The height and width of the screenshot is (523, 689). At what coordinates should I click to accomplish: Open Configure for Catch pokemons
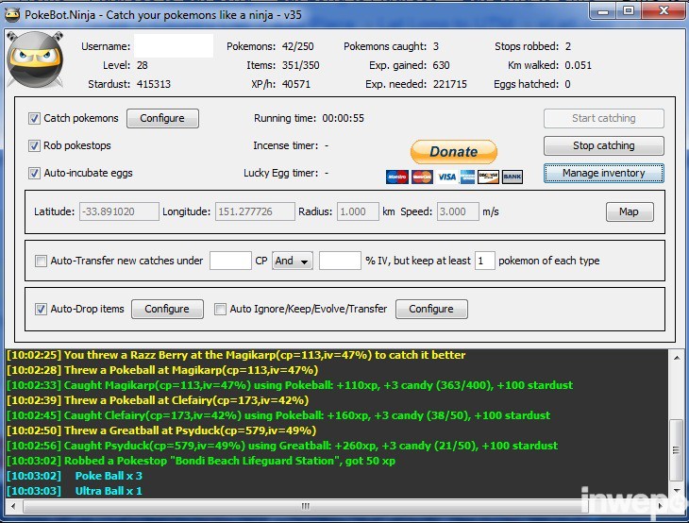(162, 118)
